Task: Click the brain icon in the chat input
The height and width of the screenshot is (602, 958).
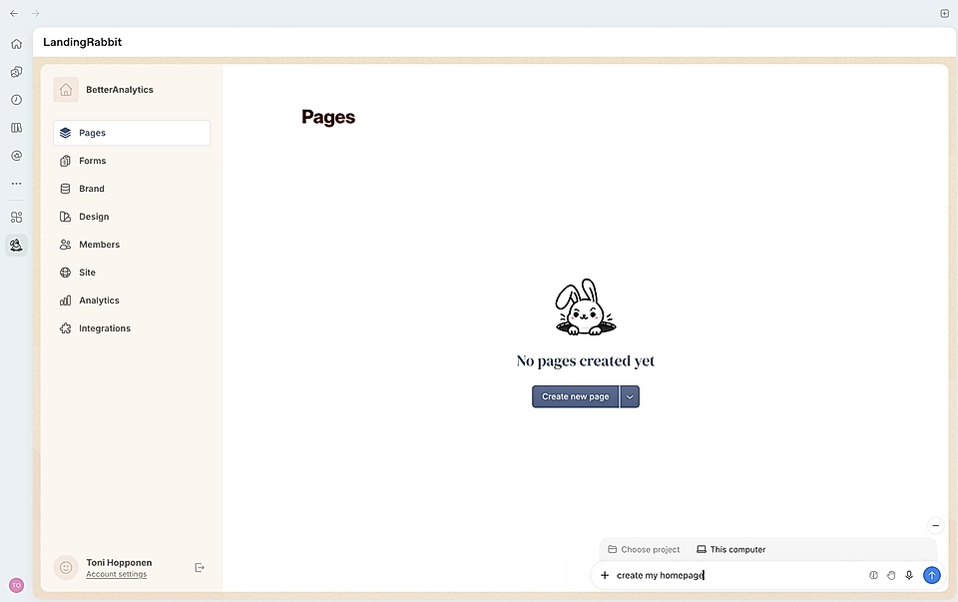Action: click(x=874, y=575)
